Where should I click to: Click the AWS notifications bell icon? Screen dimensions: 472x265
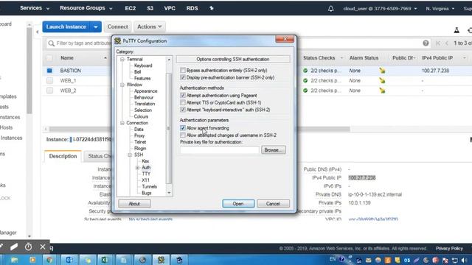pyautogui.click(x=330, y=9)
